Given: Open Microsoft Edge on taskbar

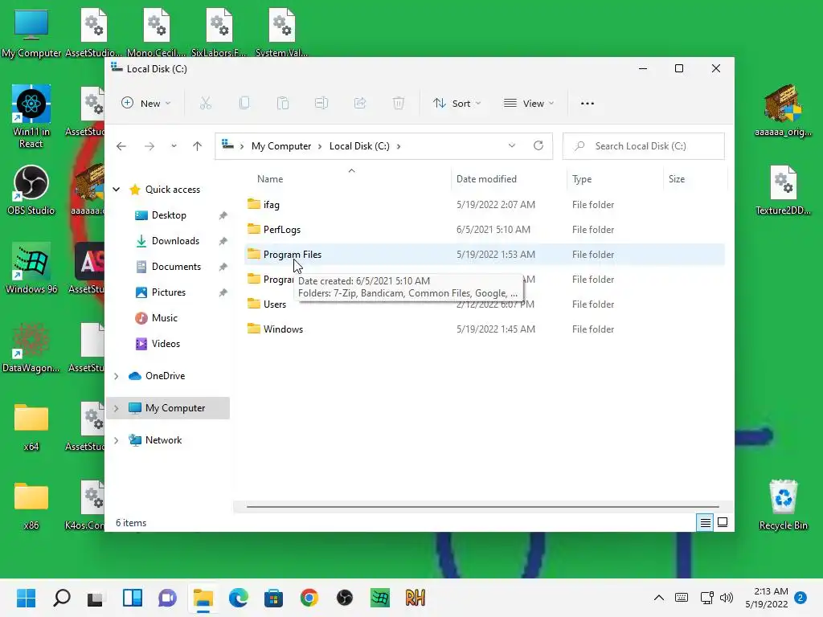Looking at the screenshot, I should click(x=238, y=598).
